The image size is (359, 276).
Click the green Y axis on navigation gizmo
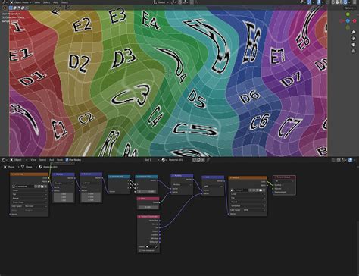pyautogui.click(x=348, y=14)
